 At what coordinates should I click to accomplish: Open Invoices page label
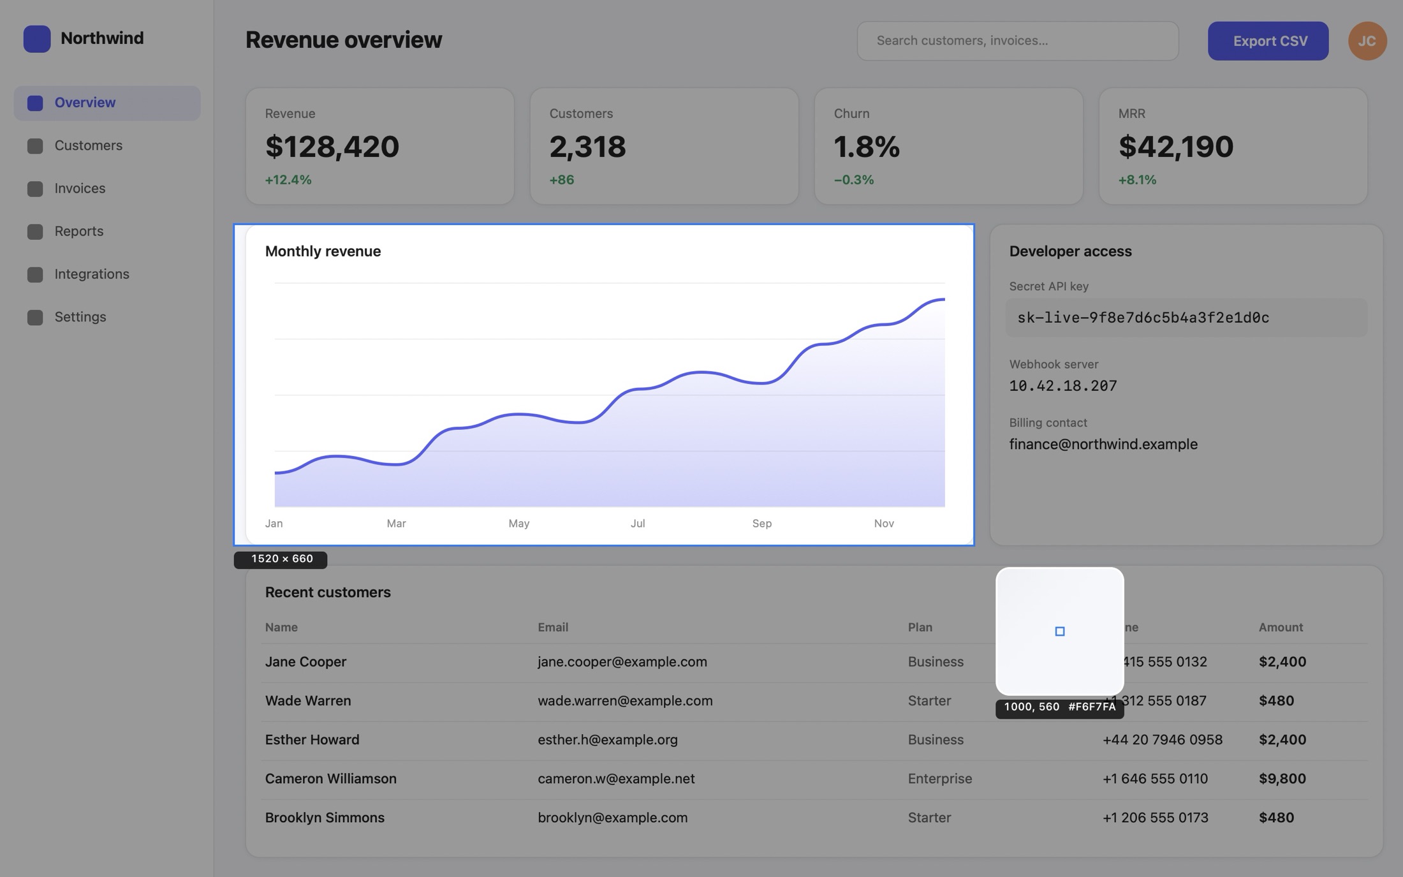pyautogui.click(x=80, y=188)
